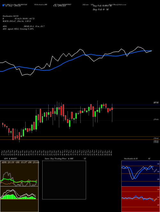Click the '(MGR) 25.1, 15.4, 25.7' ADX values
The height and width of the screenshot is (212, 160).
click(34, 26)
